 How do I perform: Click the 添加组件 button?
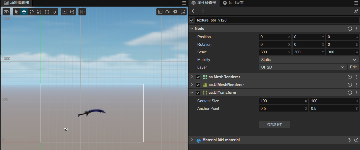coord(274,124)
